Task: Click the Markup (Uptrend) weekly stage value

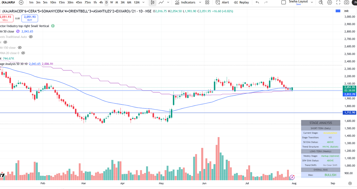Action: coord(330,156)
